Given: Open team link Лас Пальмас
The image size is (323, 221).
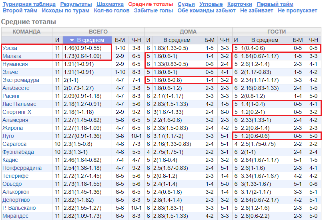Looking at the screenshot, I should point(19,104).
